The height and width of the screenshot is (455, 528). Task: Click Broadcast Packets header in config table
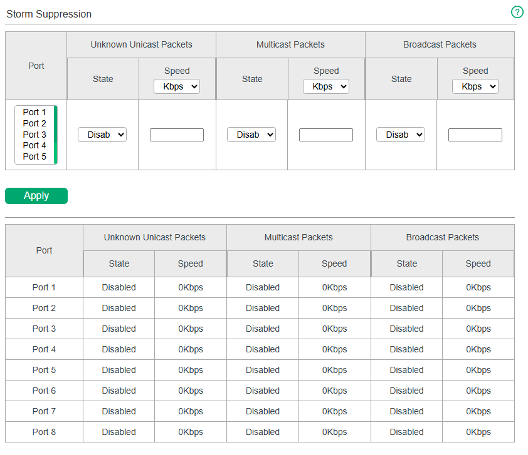pos(440,44)
